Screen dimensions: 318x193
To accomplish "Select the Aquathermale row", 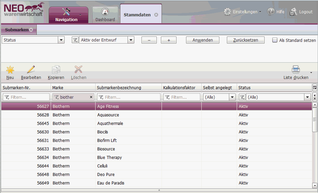I will tap(156, 123).
